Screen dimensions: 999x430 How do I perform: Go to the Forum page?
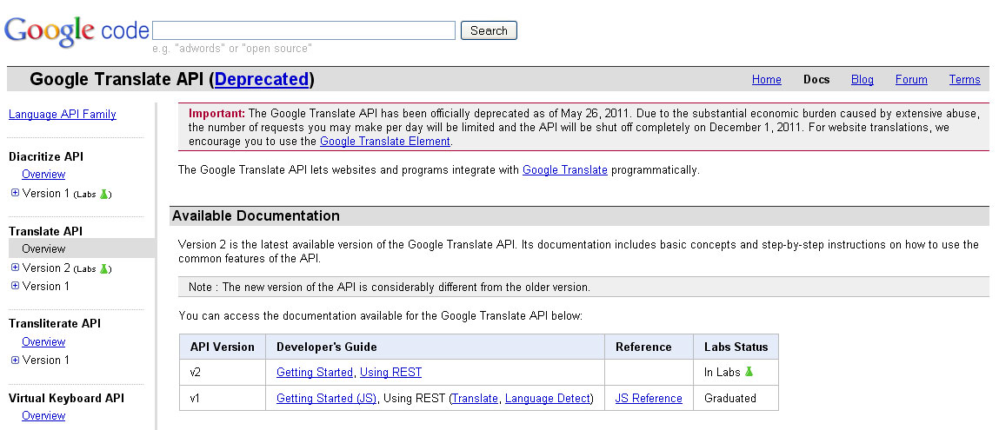[911, 80]
